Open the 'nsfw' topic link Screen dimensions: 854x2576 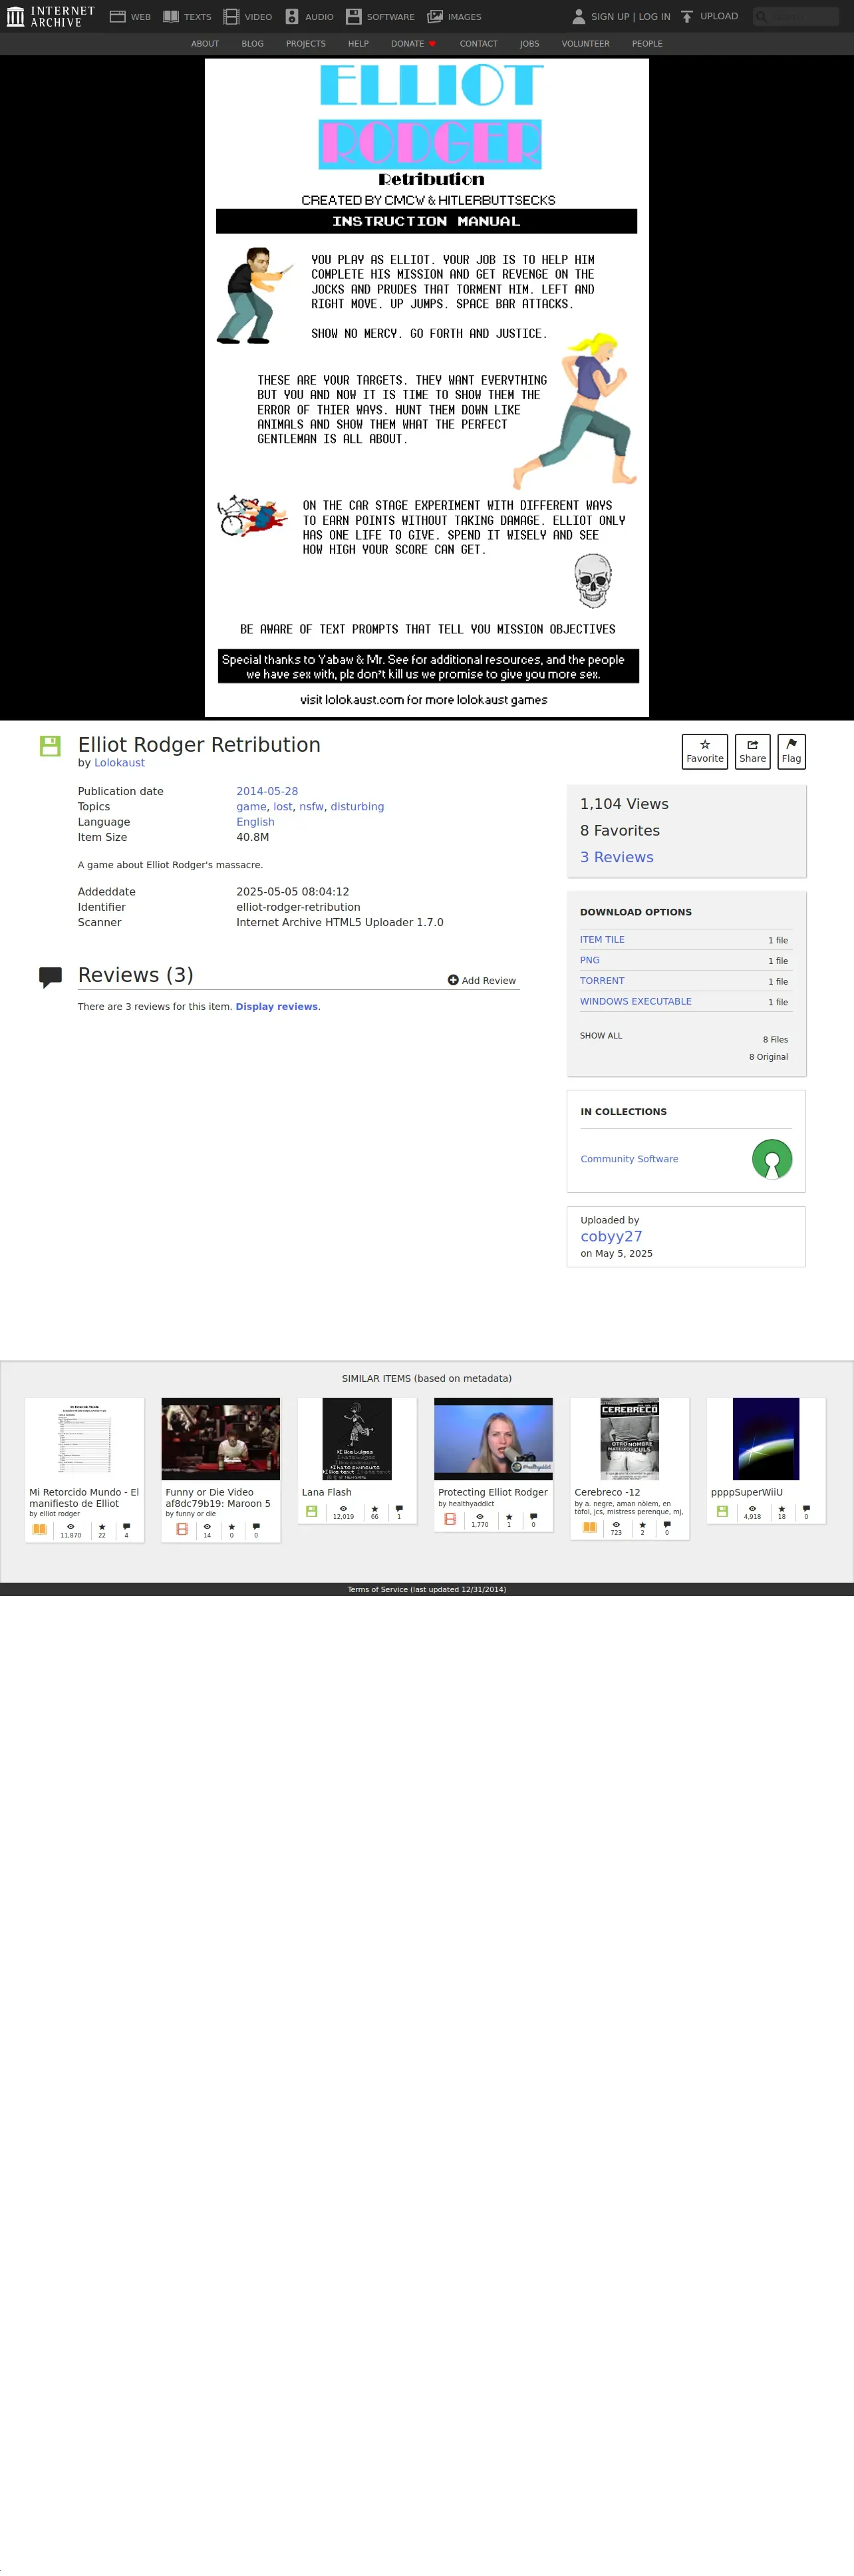tap(311, 807)
